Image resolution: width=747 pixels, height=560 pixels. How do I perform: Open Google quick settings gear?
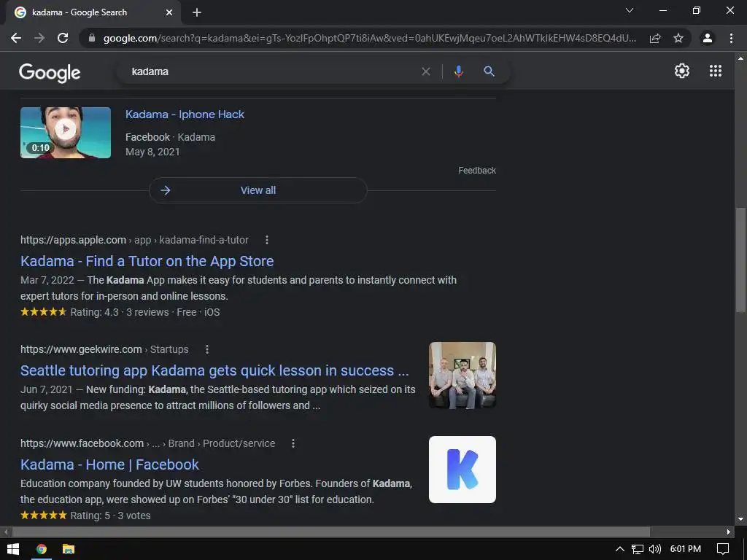[682, 71]
